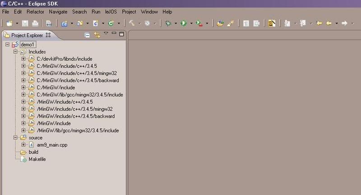Click the green New Class icon

(x=111, y=23)
